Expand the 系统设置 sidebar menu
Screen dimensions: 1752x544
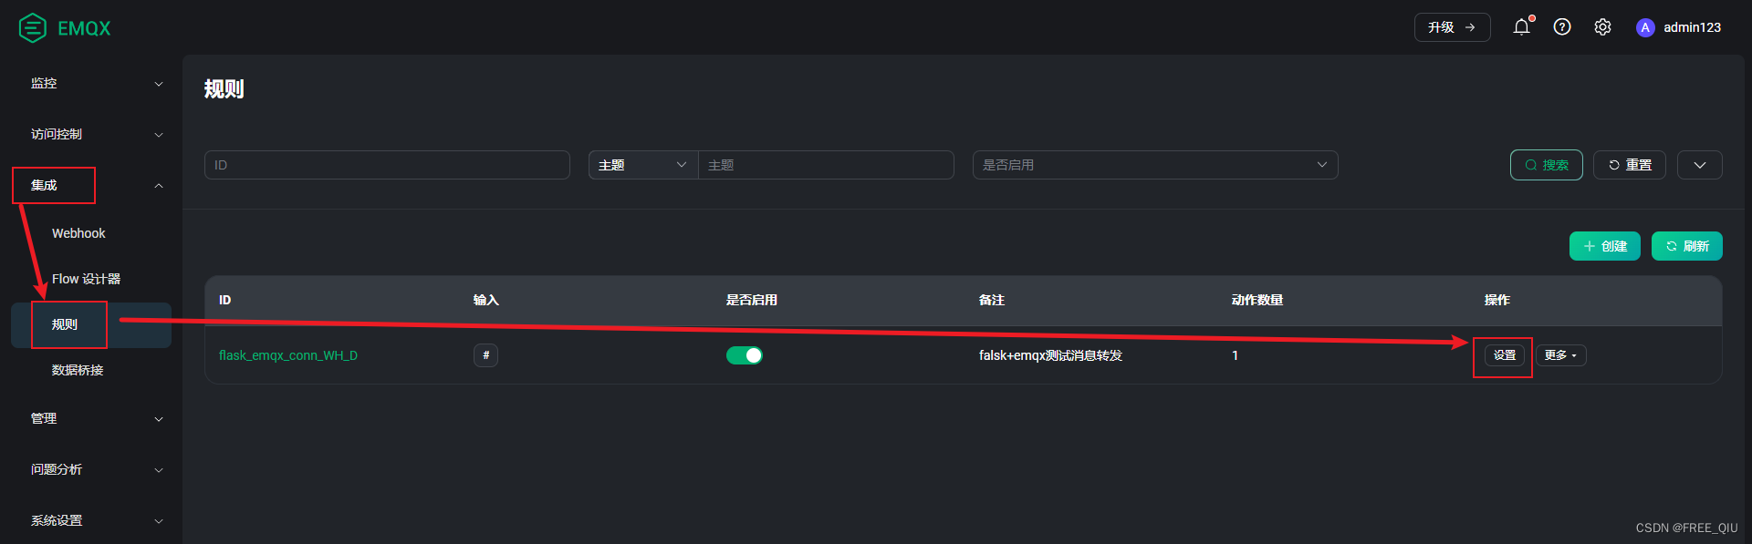tap(97, 520)
